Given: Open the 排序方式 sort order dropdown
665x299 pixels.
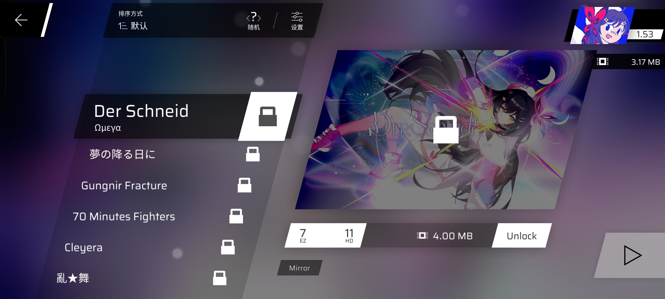Looking at the screenshot, I should coord(133,20).
